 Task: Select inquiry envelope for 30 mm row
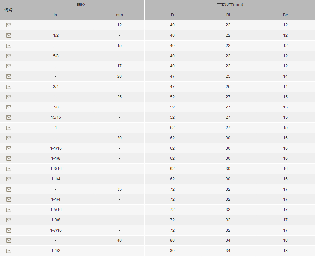click(x=9, y=138)
